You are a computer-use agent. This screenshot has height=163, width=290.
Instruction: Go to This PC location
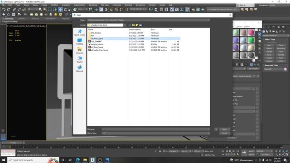80,60
